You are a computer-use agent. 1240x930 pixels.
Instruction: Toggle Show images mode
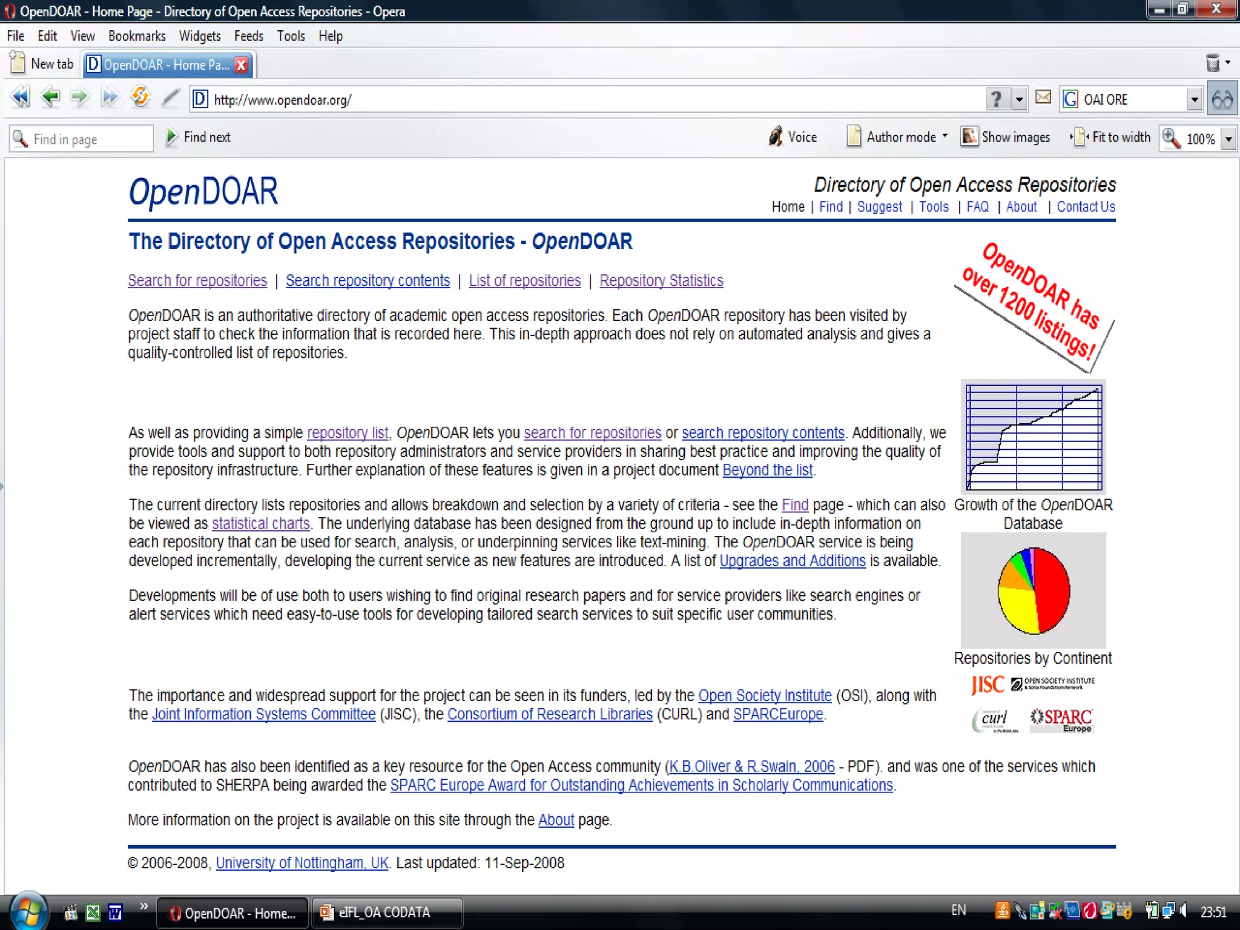tap(1006, 137)
